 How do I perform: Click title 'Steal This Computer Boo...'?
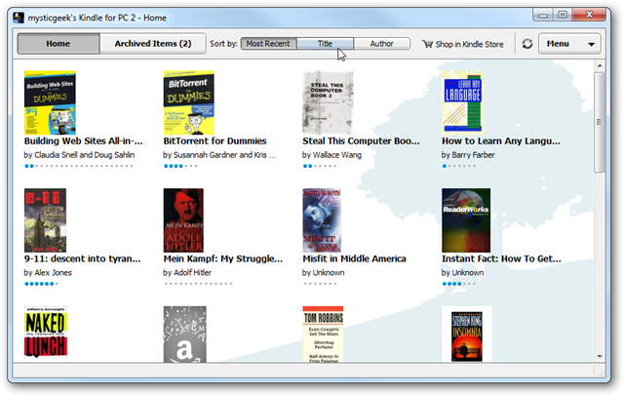pos(361,140)
